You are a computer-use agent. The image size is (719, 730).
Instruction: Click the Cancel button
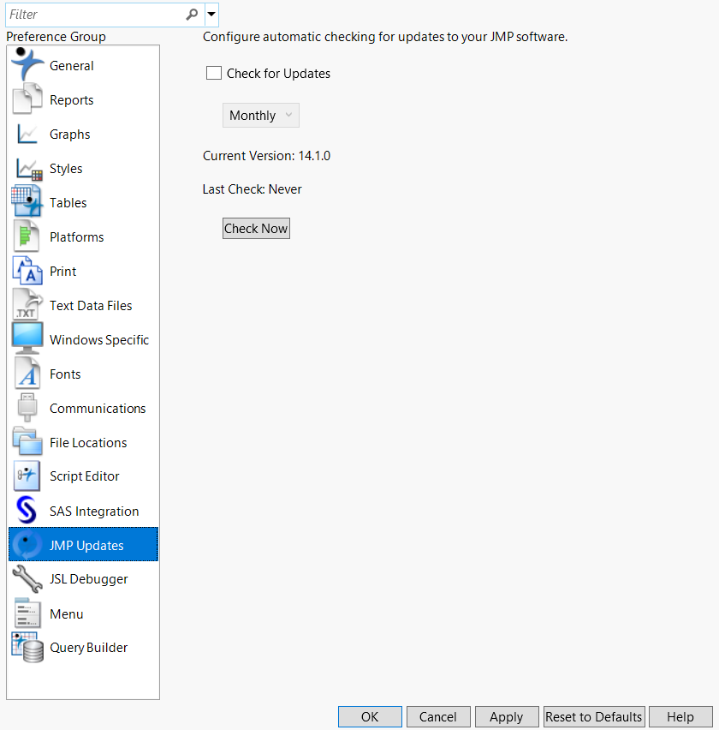(438, 716)
